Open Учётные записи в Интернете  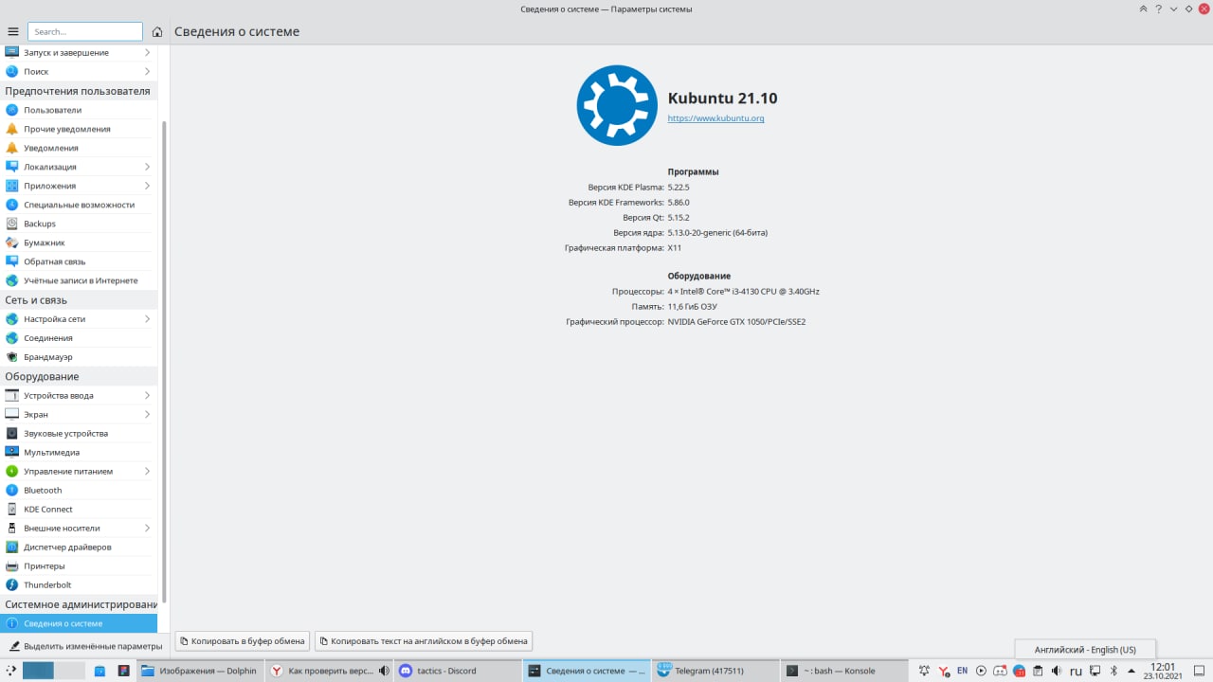coord(79,280)
